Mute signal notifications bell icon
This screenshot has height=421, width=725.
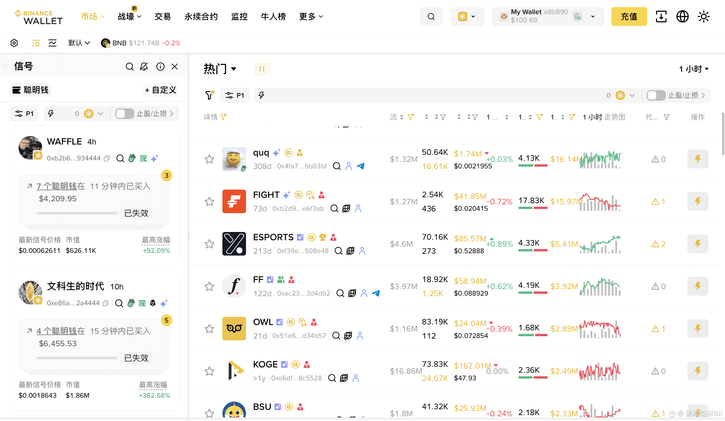(144, 67)
